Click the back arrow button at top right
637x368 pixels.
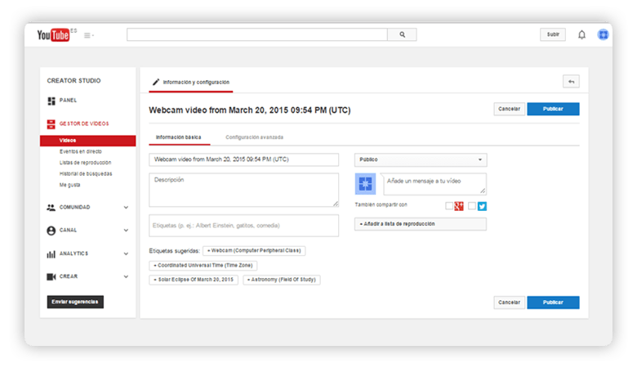pos(571,82)
